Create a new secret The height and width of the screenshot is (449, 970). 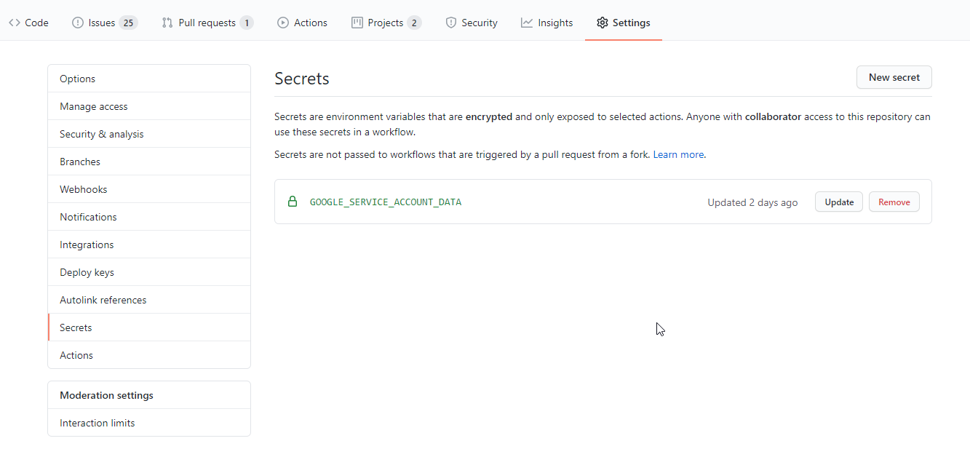(x=894, y=77)
